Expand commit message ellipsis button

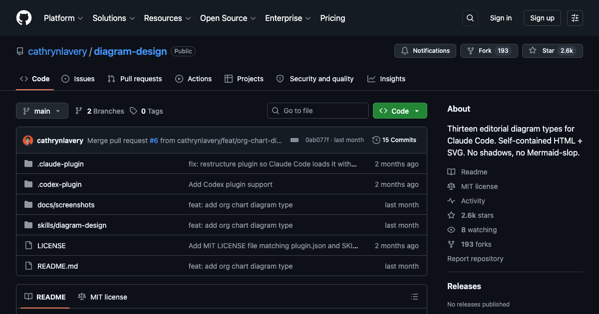(295, 141)
